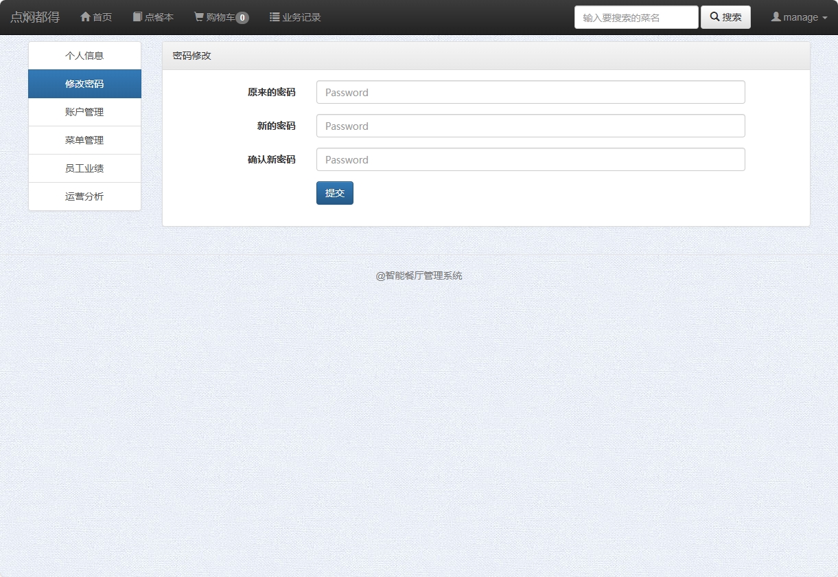Click the user avatar icon beside manage
Screen dimensions: 838x577
[x=776, y=17]
